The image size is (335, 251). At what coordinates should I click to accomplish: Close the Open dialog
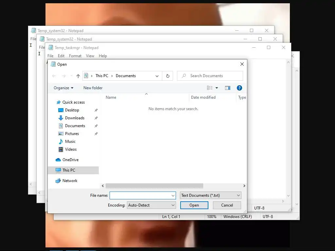point(242,64)
